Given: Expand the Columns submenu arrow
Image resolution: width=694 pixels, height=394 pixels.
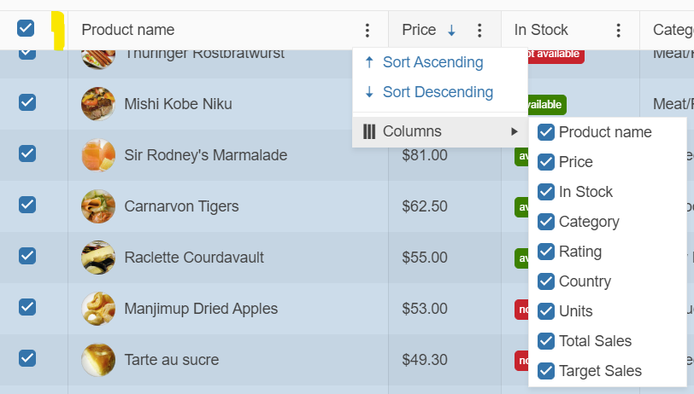Looking at the screenshot, I should (515, 131).
